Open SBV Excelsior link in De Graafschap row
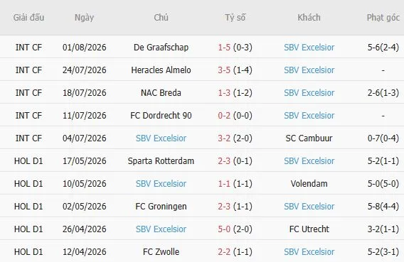This screenshot has width=404, height=262. click(309, 48)
